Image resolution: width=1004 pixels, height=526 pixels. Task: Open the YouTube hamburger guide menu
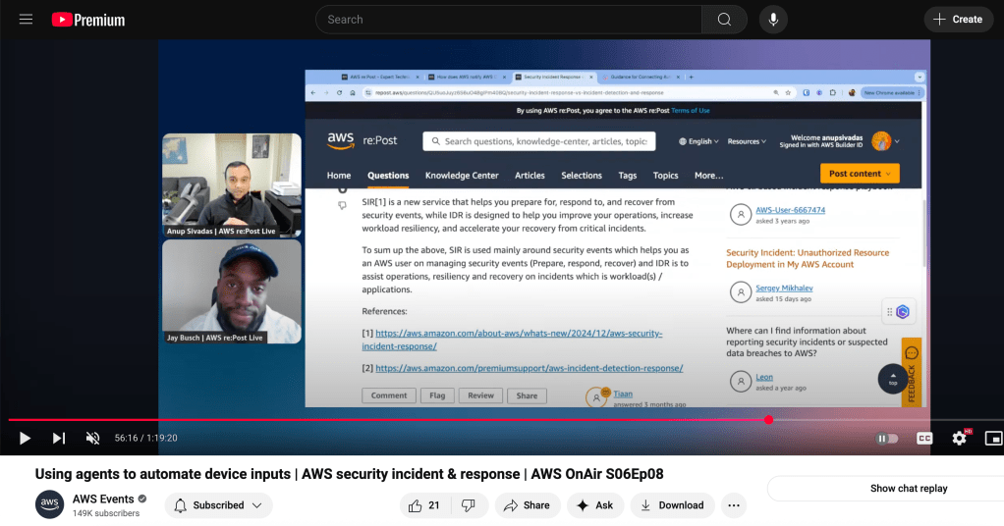(26, 20)
